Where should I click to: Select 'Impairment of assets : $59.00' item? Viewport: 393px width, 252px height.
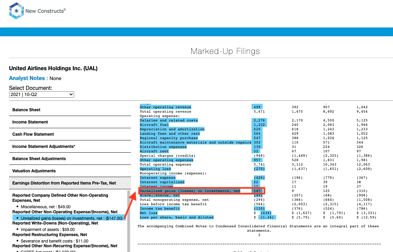click(x=48, y=229)
